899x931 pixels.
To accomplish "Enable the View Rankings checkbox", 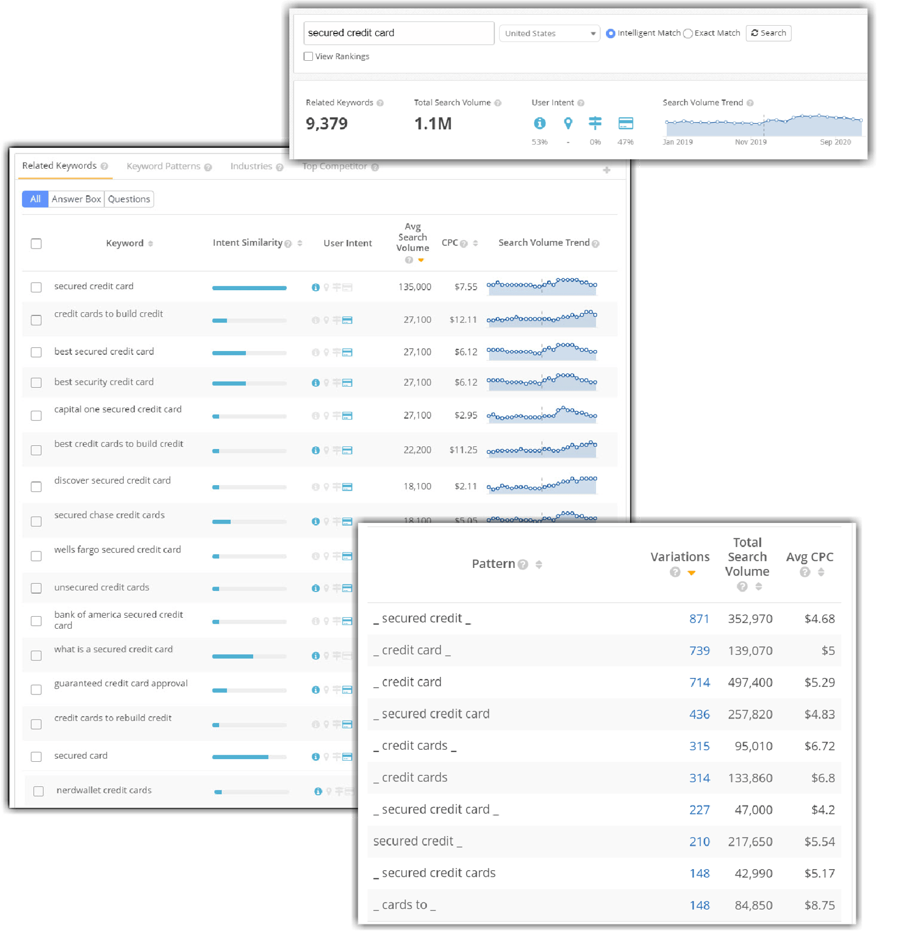I will pos(308,56).
